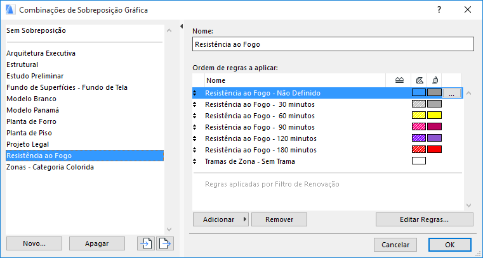The image size is (483, 258).
Task: Click the surface column header icon
Action: coord(434,80)
